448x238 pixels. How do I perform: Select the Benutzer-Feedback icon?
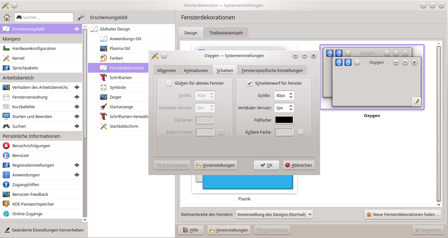[x=6, y=194]
